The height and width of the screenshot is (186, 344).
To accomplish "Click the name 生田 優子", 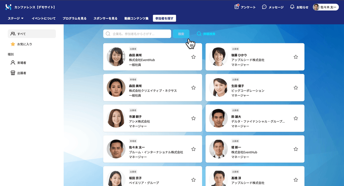I will [x=238, y=86].
